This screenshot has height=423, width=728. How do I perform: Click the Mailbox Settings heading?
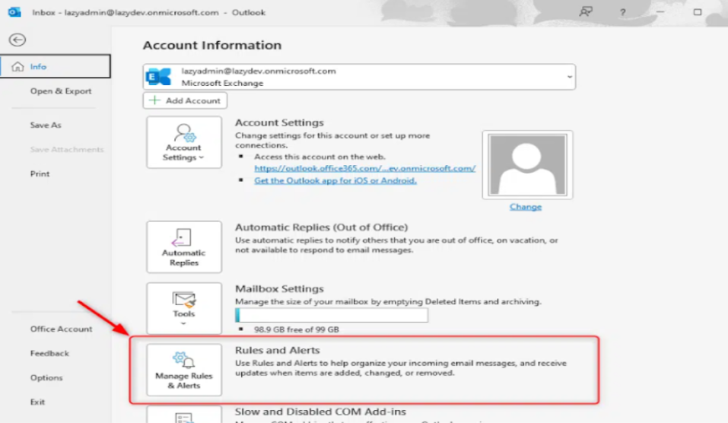[279, 288]
